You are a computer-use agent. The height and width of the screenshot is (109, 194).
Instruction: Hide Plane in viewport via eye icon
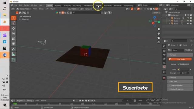(188, 24)
